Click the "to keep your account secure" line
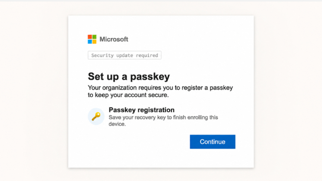 [x=128, y=95]
